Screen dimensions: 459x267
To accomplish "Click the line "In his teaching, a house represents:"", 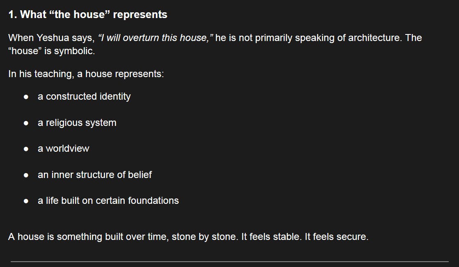I will click(x=86, y=74).
